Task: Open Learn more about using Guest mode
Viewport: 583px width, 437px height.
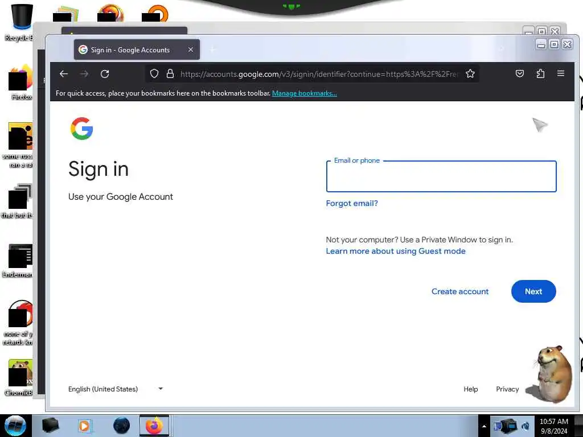Action: click(x=396, y=251)
